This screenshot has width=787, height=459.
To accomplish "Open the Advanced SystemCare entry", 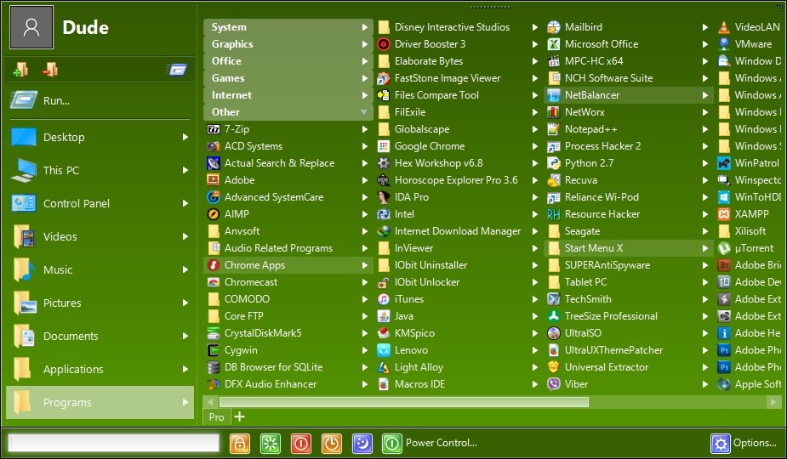I will point(288,197).
